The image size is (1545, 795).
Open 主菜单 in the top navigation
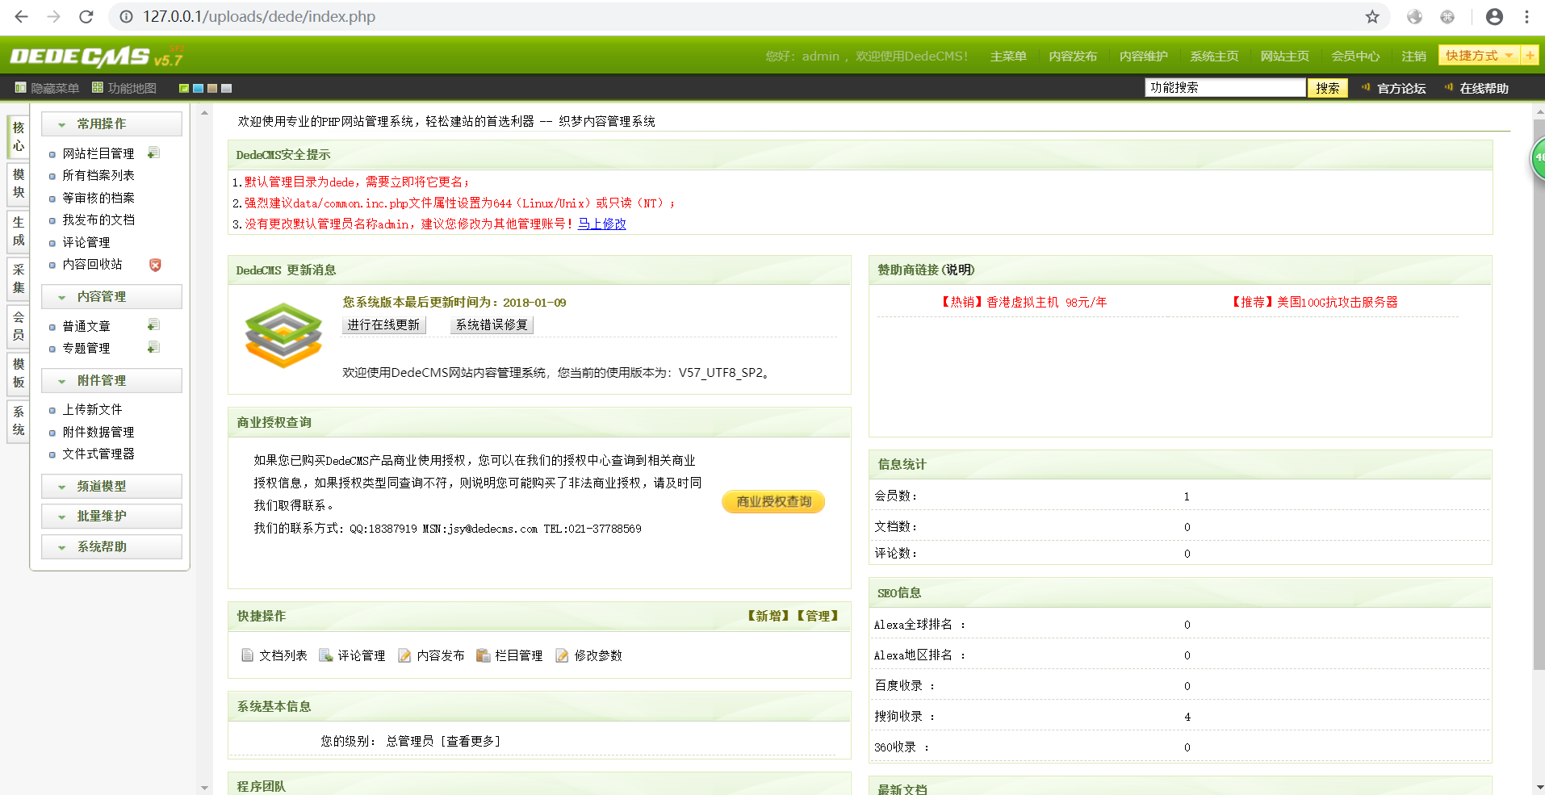click(1008, 56)
